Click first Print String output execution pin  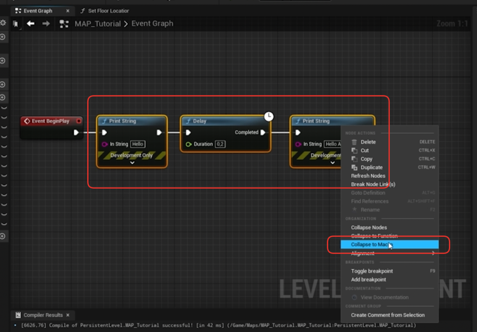pyautogui.click(x=159, y=133)
